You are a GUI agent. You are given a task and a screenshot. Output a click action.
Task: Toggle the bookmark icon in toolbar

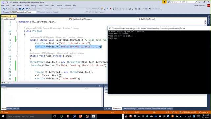pyautogui.click(x=150, y=9)
